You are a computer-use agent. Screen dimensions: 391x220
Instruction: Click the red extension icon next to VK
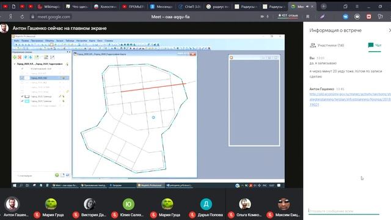click(x=369, y=16)
